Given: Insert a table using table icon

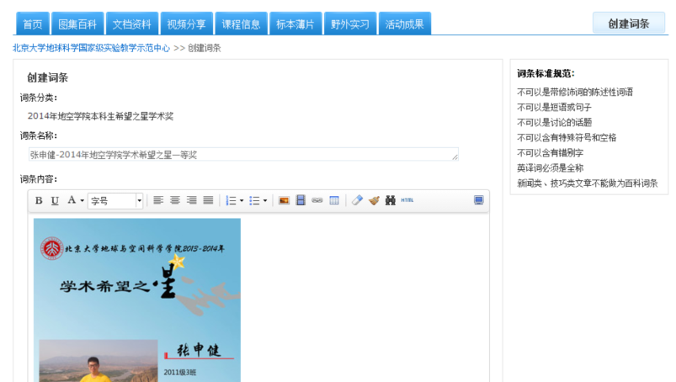Looking at the screenshot, I should pos(334,200).
